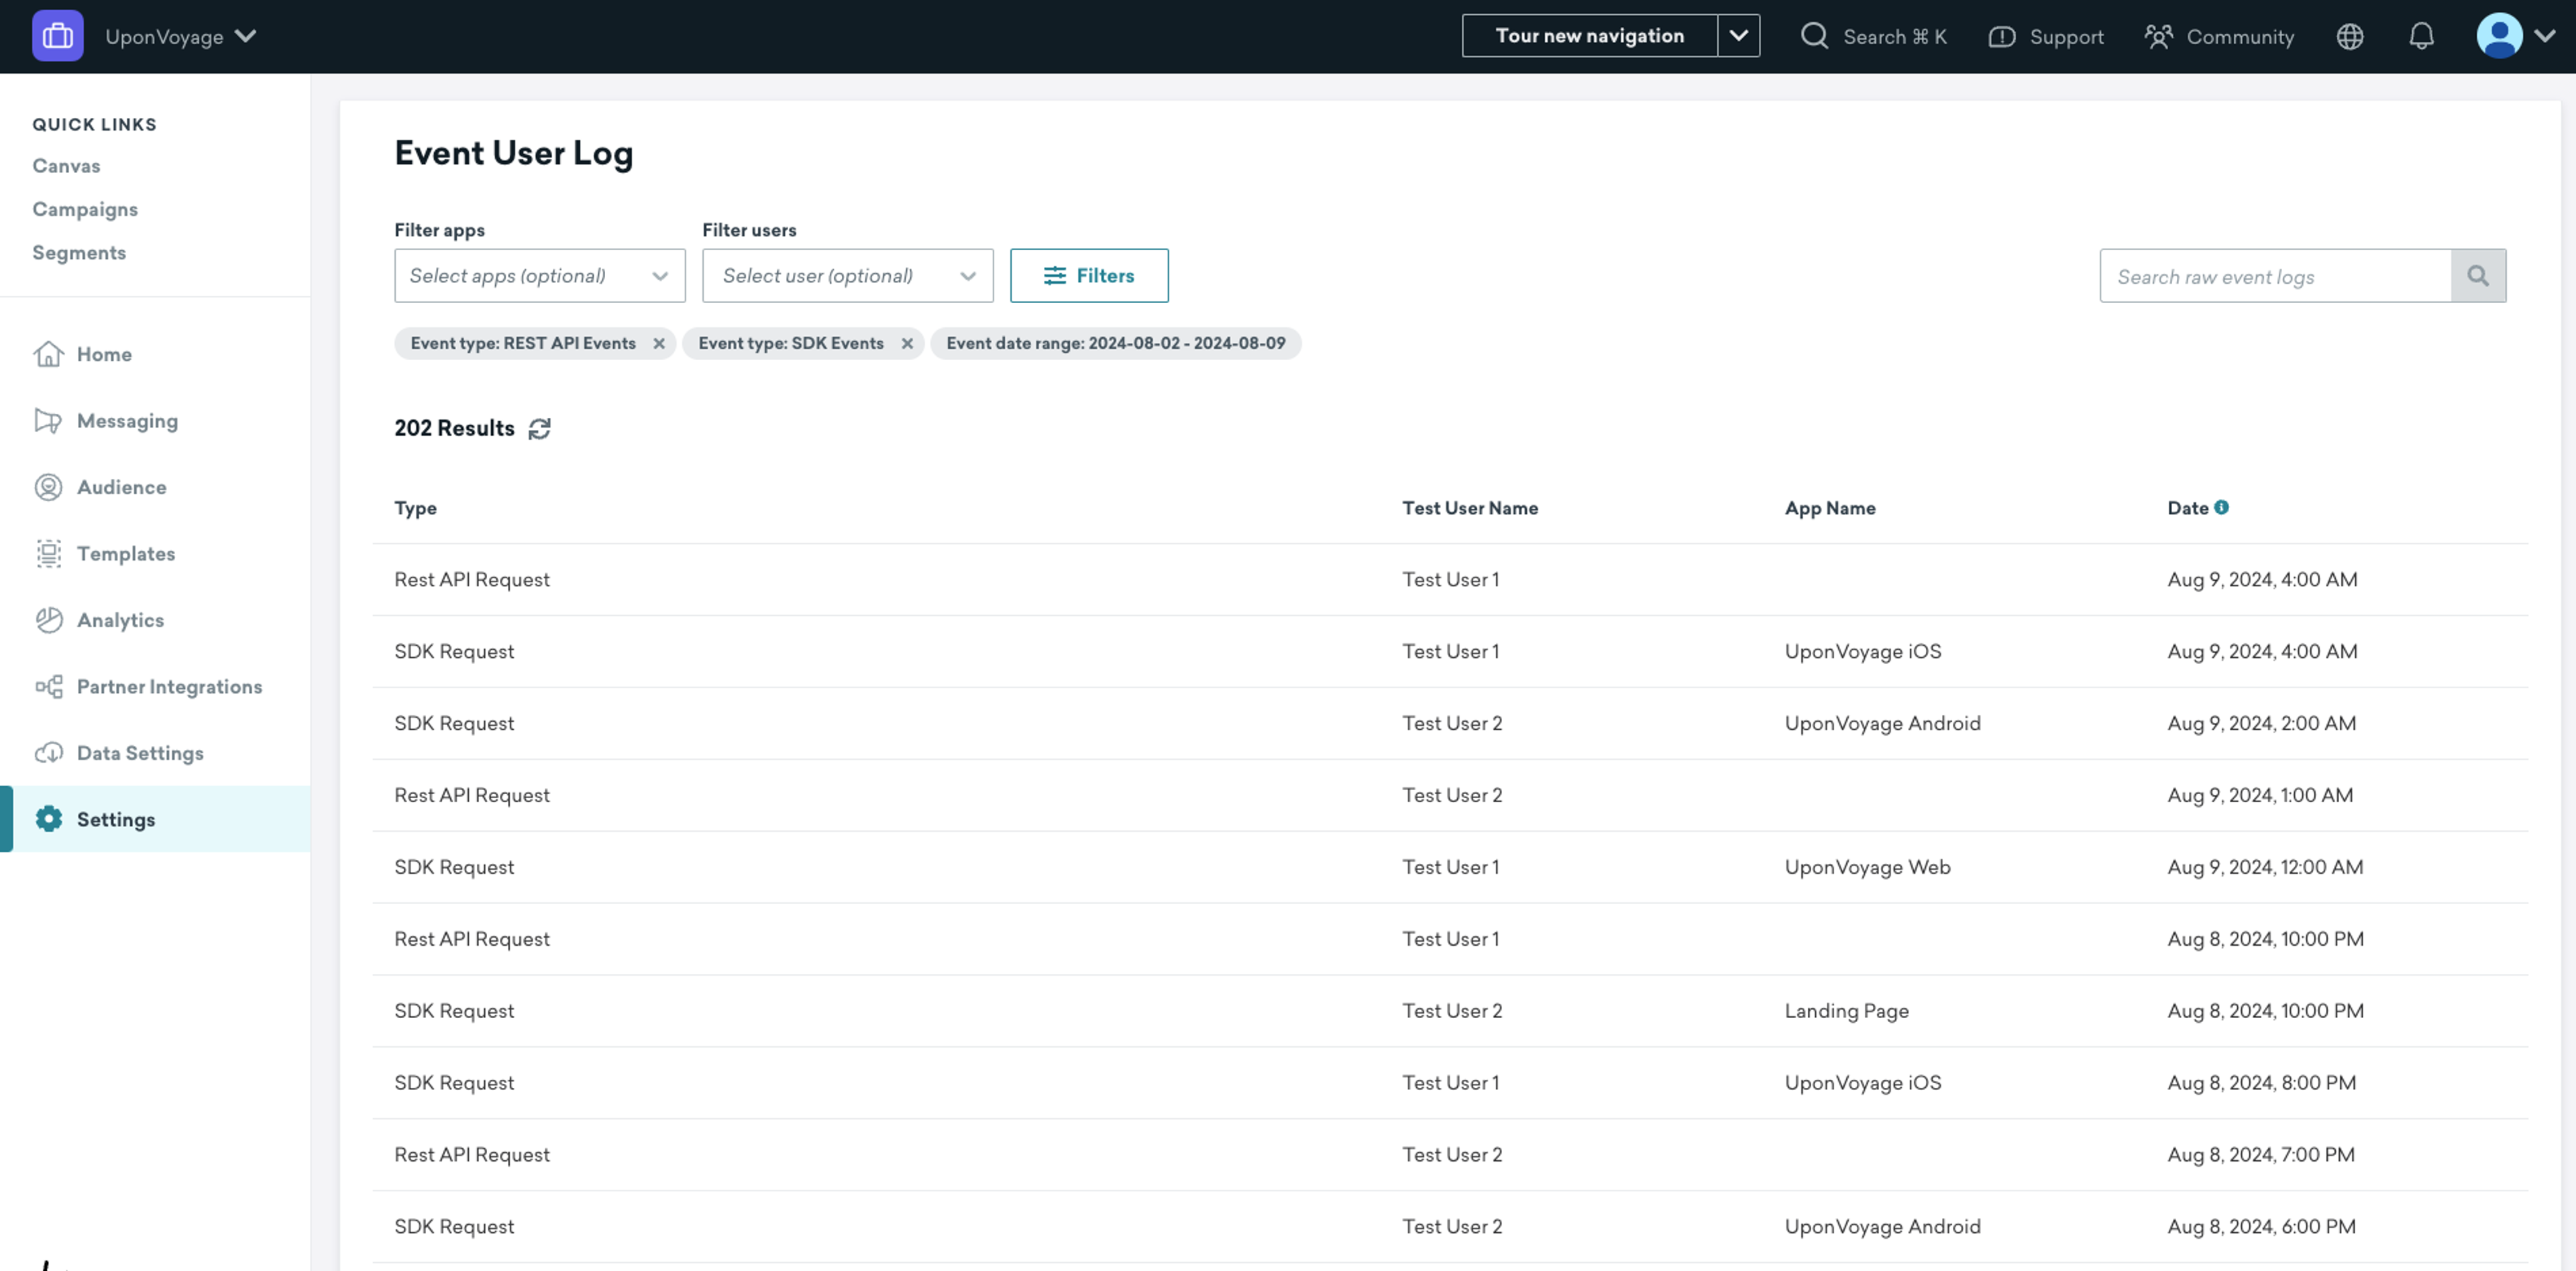Remove the SDK Events filter chip
2576x1271 pixels.
pos(907,344)
